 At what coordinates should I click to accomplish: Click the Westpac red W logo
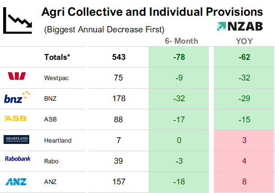16,77
